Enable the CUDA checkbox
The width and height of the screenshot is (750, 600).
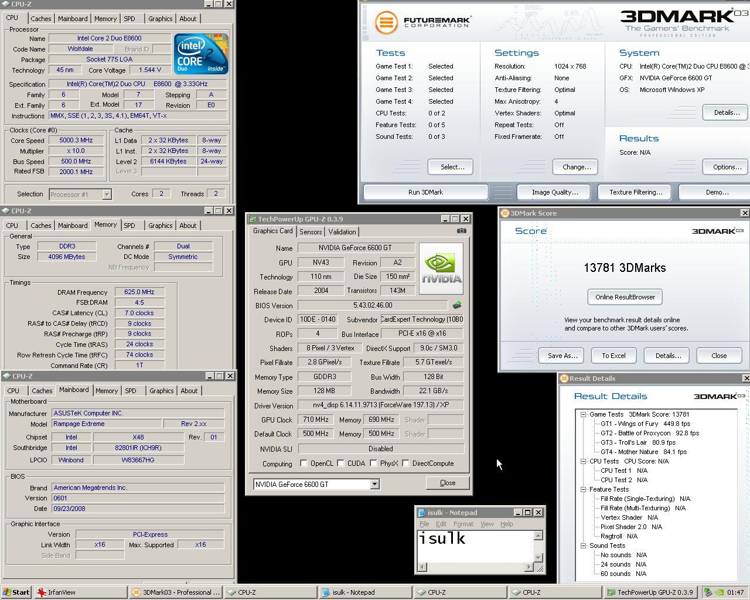coord(340,463)
